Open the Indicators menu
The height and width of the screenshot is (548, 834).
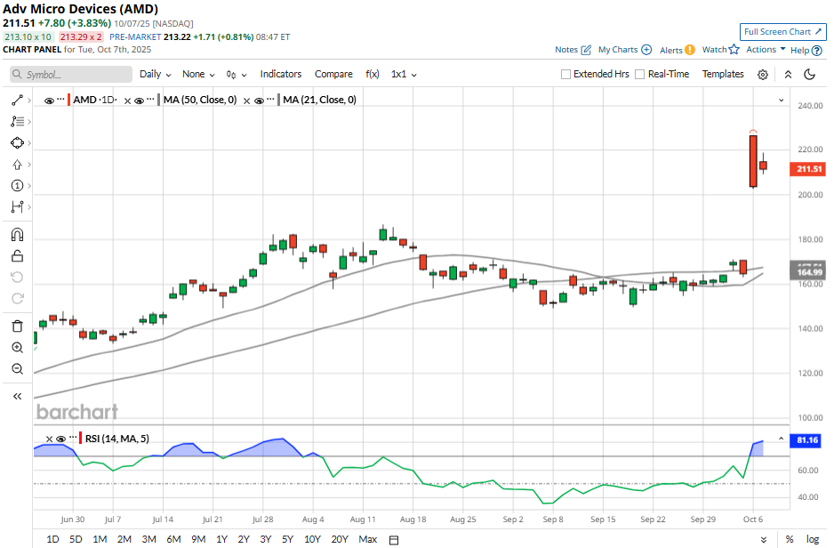(x=280, y=75)
